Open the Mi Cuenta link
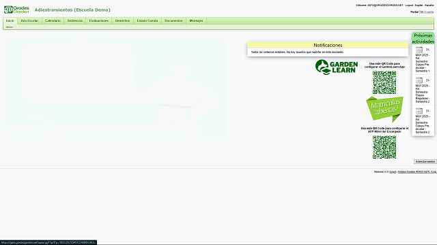Screen dimensions: 437x245 pyautogui.click(x=427, y=12)
